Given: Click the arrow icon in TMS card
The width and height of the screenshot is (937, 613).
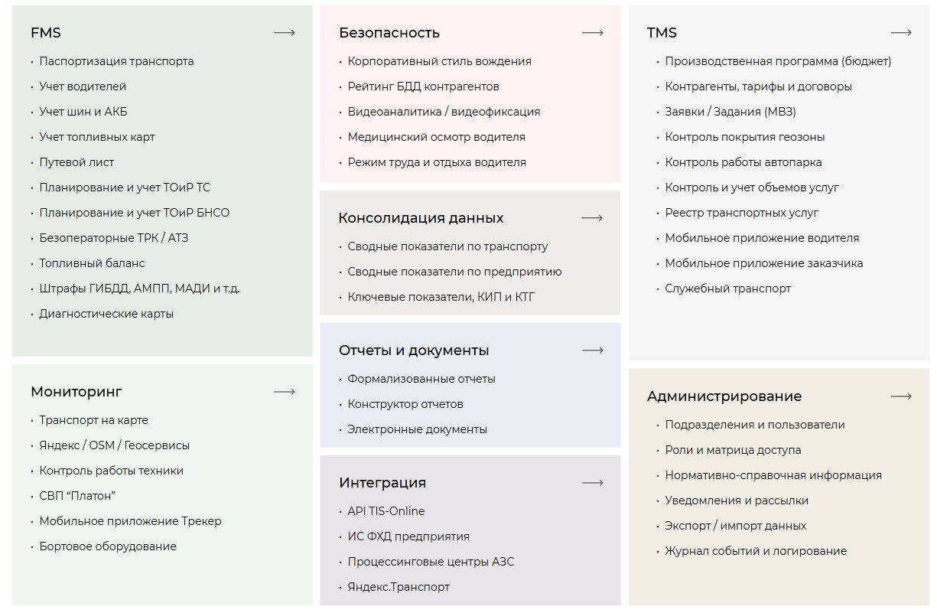Looking at the screenshot, I should click(901, 33).
